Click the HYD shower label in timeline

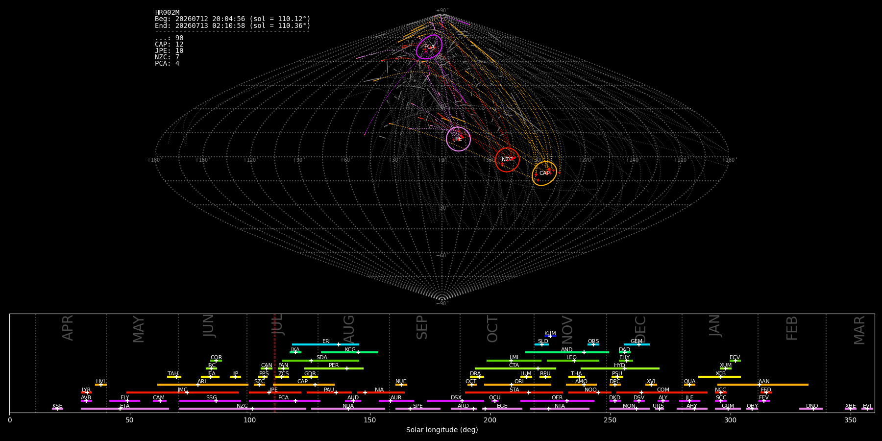tap(619, 366)
